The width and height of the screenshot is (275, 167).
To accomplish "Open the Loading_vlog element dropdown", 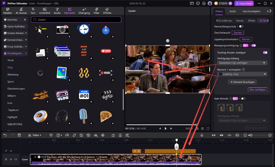I will coord(242,74).
